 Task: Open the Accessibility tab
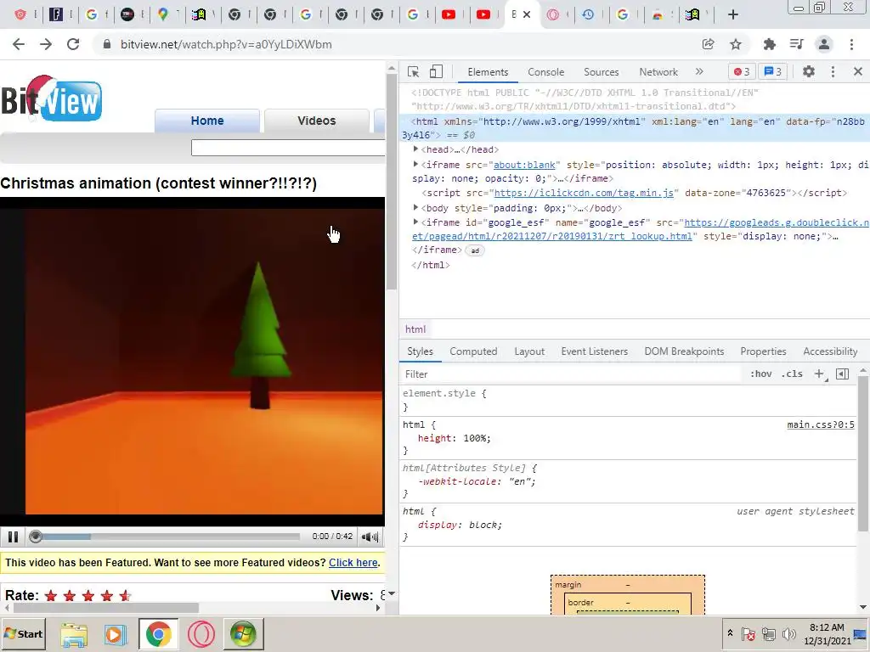pos(830,351)
